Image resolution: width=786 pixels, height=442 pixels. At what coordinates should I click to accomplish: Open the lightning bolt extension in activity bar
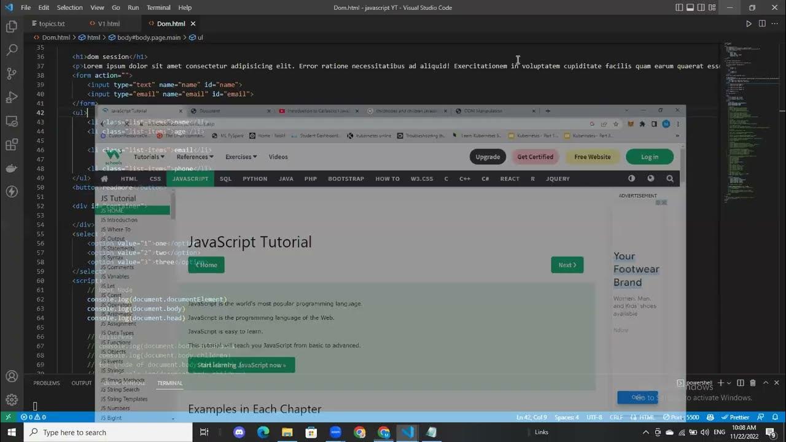pos(12,192)
